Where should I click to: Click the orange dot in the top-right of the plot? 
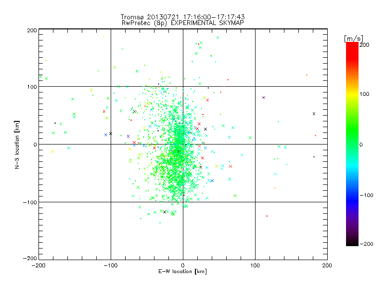[x=307, y=75]
